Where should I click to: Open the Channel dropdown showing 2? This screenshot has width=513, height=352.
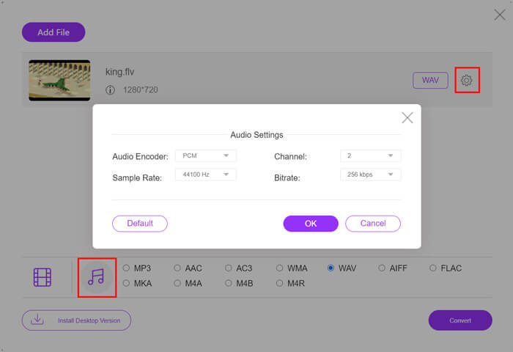point(370,156)
